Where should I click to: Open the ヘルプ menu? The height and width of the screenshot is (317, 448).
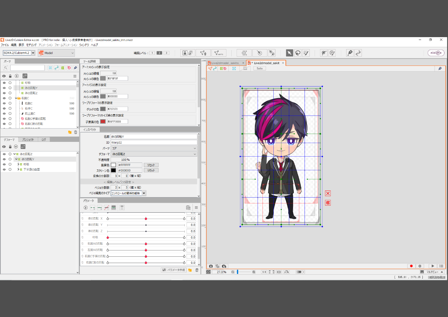94,45
